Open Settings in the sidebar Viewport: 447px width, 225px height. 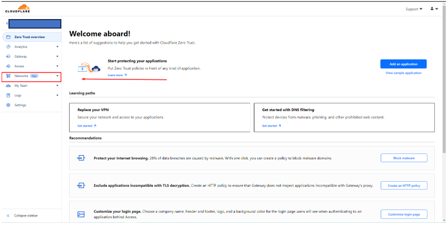(32, 105)
